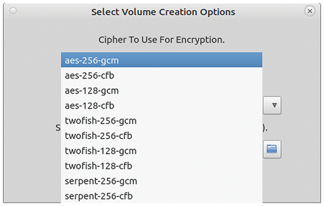Image resolution: width=324 pixels, height=206 pixels.
Task: Click the digits 256 in aes-256-gcm
Action: point(89,60)
